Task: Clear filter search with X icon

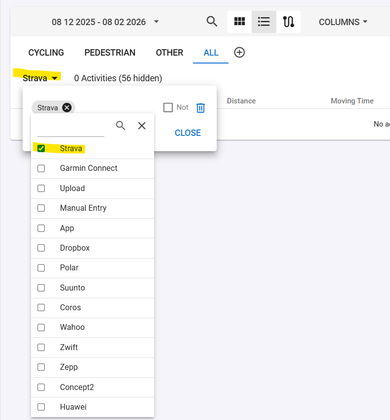Action: click(x=142, y=126)
